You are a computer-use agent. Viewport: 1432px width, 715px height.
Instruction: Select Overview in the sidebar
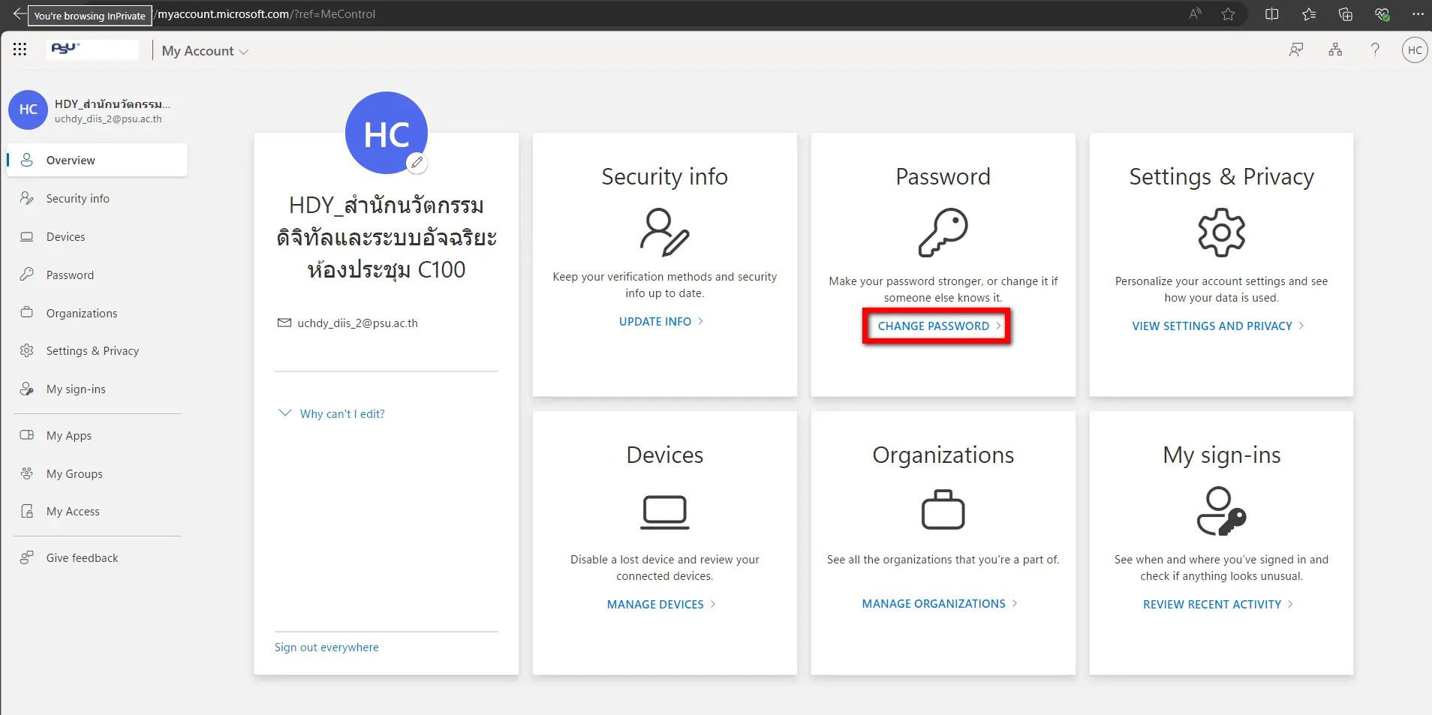pyautogui.click(x=97, y=160)
